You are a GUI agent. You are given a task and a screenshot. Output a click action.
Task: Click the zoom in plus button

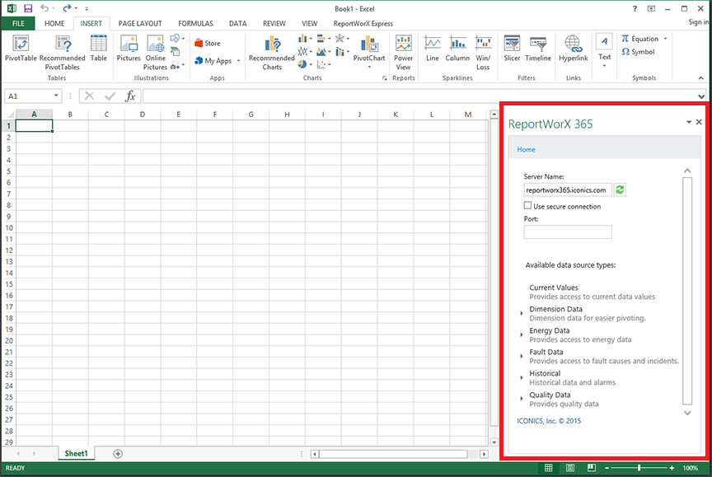tap(672, 467)
